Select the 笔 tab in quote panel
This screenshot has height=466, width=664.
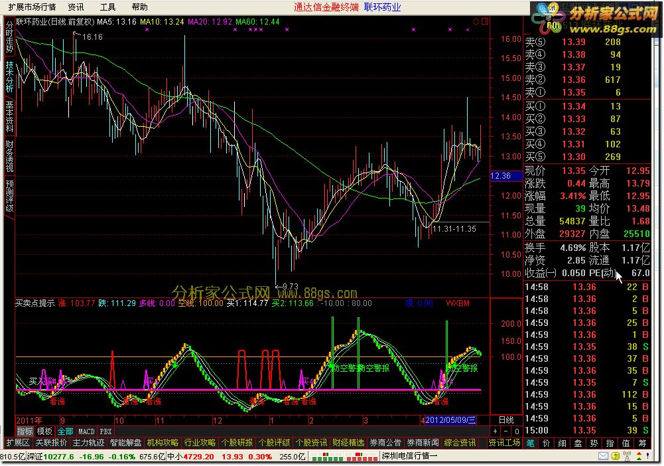(530, 443)
